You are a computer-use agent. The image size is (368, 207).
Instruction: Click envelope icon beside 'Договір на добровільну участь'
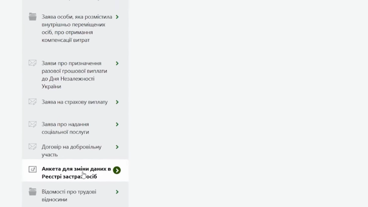tap(33, 147)
